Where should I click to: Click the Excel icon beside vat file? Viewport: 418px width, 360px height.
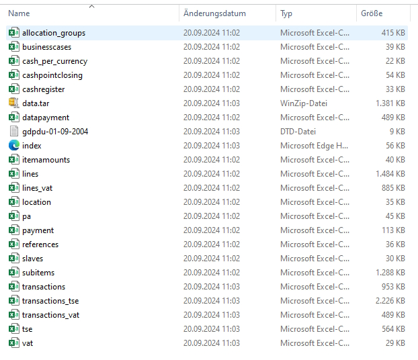13,343
